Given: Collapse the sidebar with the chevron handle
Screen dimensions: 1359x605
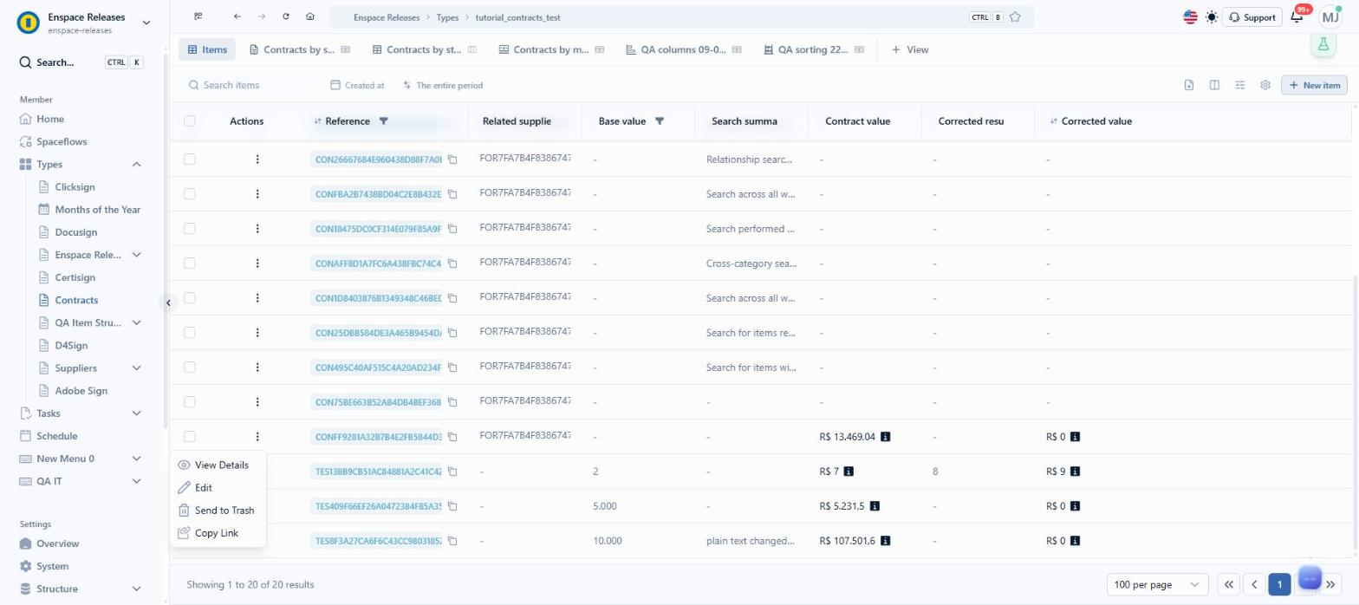Looking at the screenshot, I should [x=168, y=302].
